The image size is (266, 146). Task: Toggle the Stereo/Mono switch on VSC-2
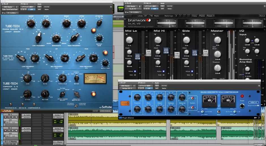click(219, 111)
